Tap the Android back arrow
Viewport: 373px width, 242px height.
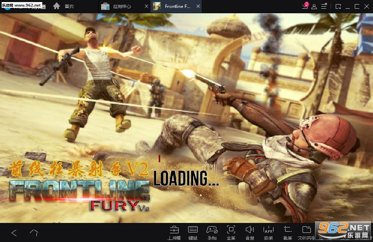point(14,233)
